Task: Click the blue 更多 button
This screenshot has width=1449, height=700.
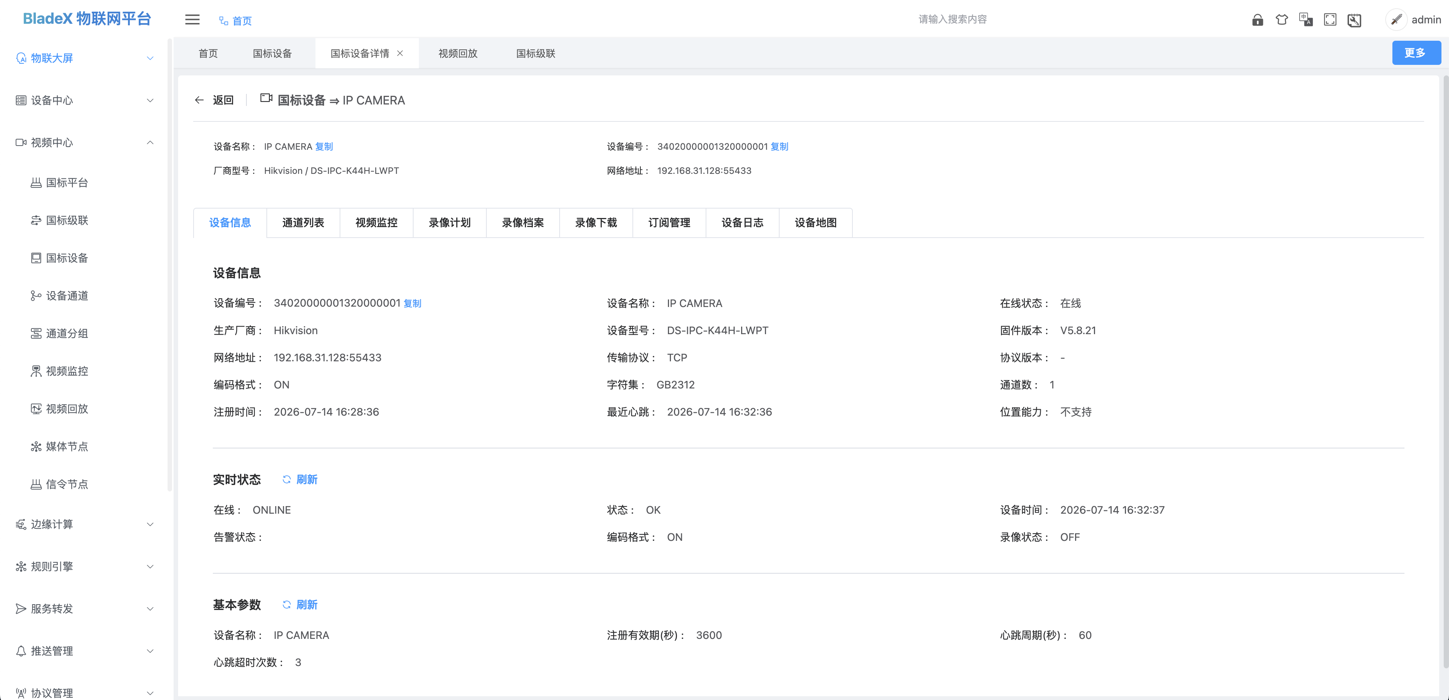Action: [1416, 53]
